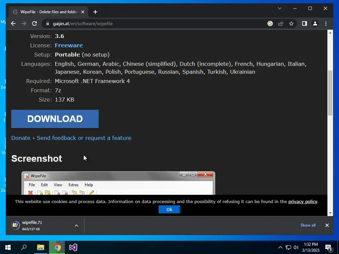
Task: Click the Freeware license link
Action: click(x=69, y=45)
